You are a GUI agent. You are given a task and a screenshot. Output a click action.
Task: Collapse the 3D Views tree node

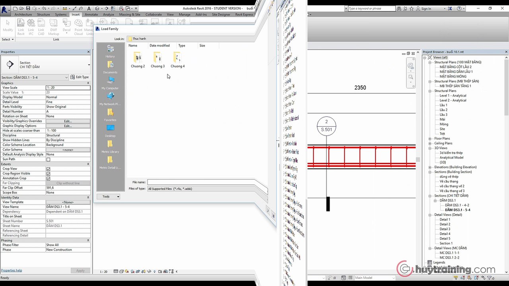[x=430, y=148]
